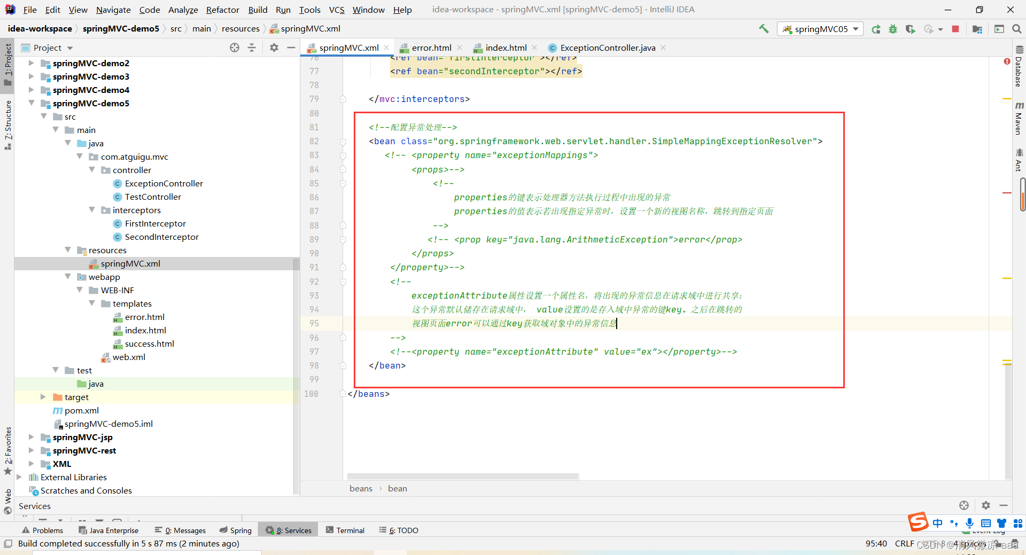Hide the Project panel with minus icon
1026x555 pixels.
(x=291, y=48)
